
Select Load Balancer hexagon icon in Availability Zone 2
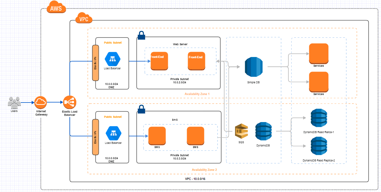coord(113,133)
